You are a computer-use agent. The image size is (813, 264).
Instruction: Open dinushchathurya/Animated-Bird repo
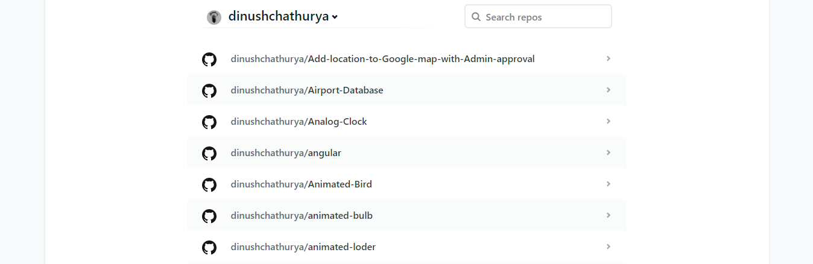click(301, 184)
